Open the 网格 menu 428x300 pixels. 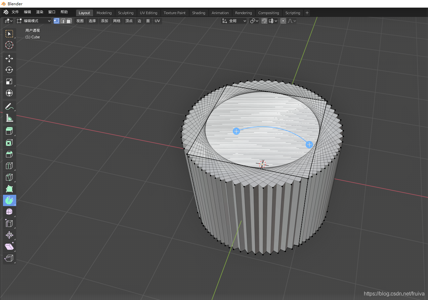(117, 21)
